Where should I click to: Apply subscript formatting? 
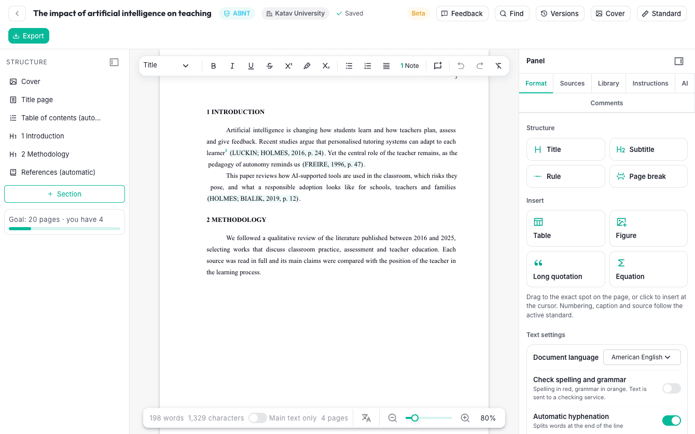click(326, 66)
